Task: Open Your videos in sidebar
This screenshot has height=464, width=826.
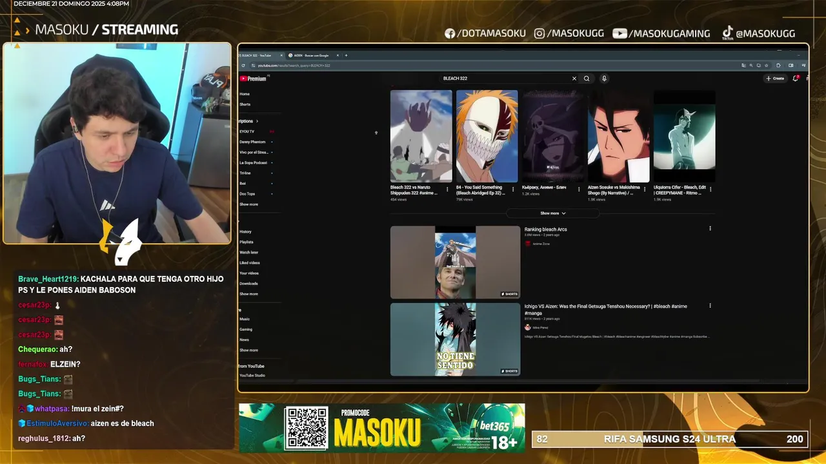Action: click(249, 273)
